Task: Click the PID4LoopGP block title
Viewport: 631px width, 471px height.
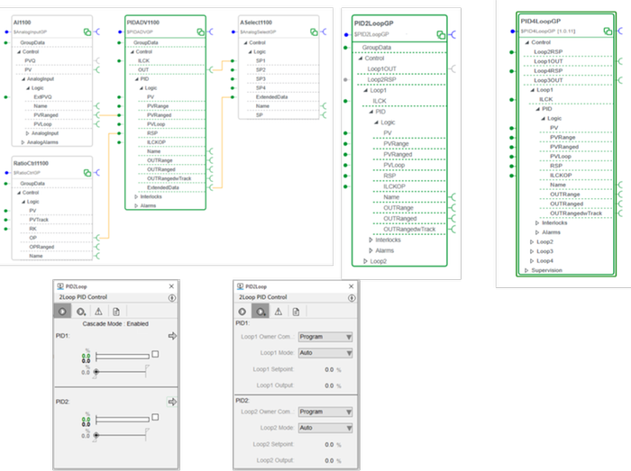Action: pyautogui.click(x=541, y=22)
